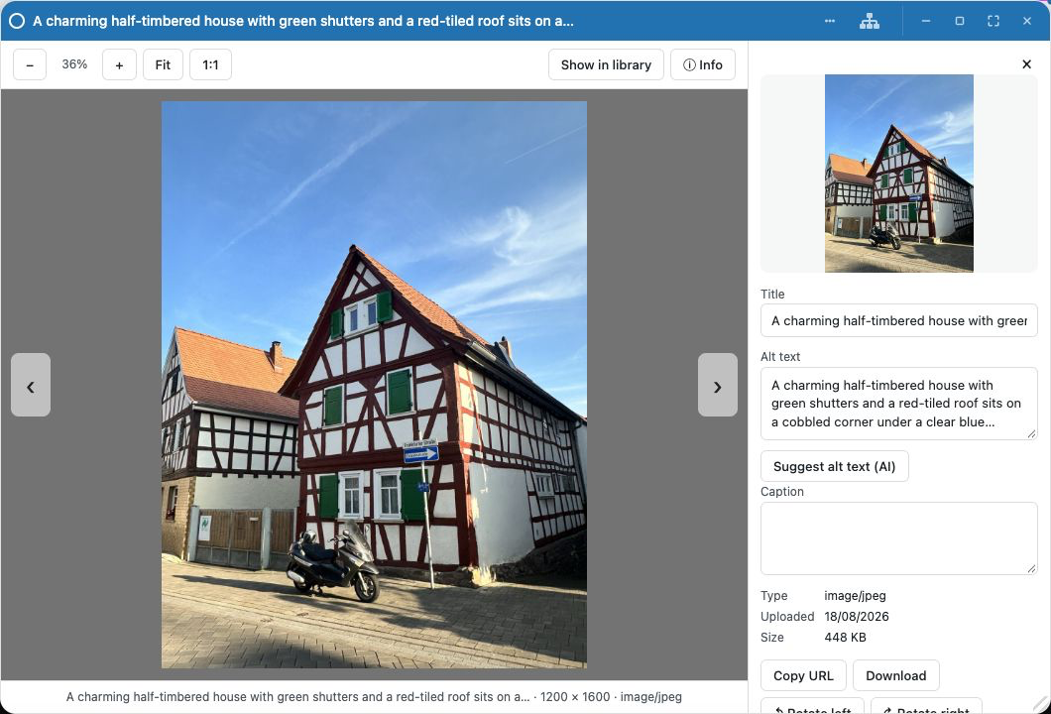
Task: Go to the previous image
Action: [x=31, y=386]
